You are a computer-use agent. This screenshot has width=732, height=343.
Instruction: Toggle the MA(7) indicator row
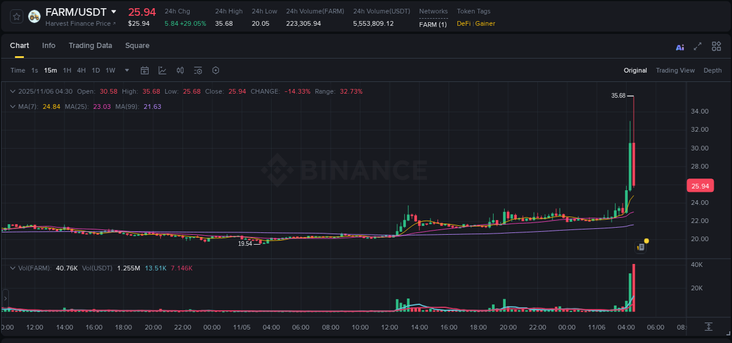[x=13, y=107]
